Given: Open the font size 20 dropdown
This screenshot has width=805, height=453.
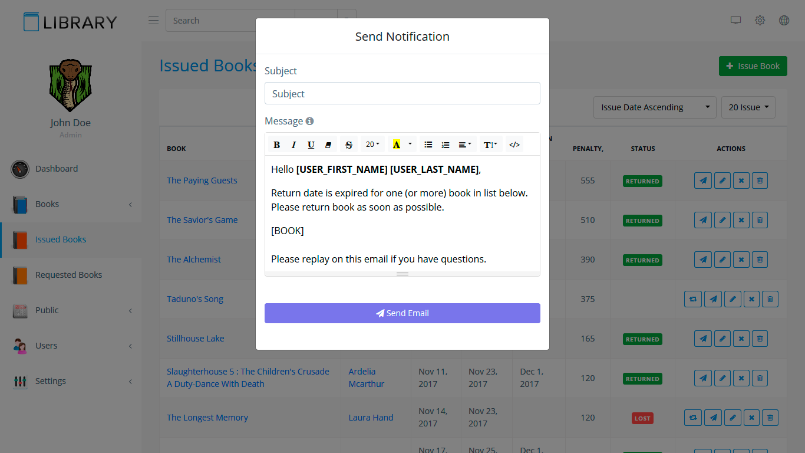Looking at the screenshot, I should click(x=372, y=145).
